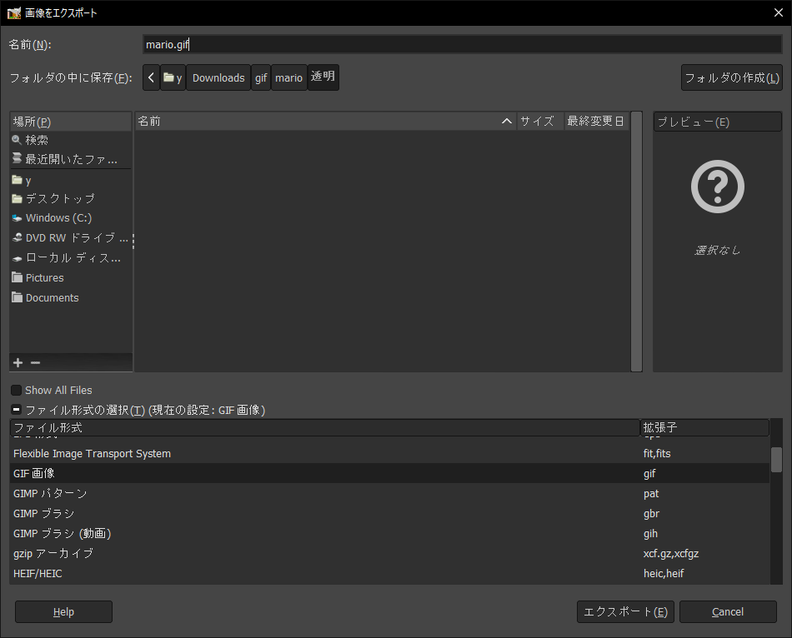The height and width of the screenshot is (638, 792).
Task: Open the Pictures folder bookmark
Action: click(44, 277)
